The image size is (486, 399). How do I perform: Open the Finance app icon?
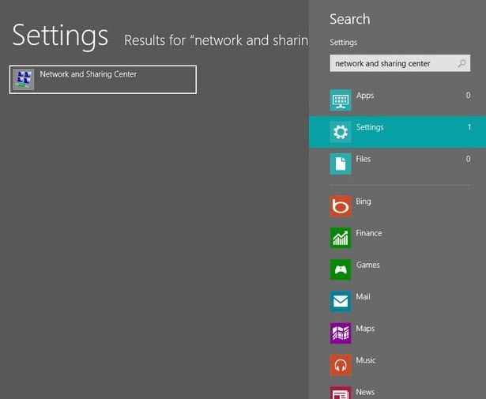coord(341,238)
